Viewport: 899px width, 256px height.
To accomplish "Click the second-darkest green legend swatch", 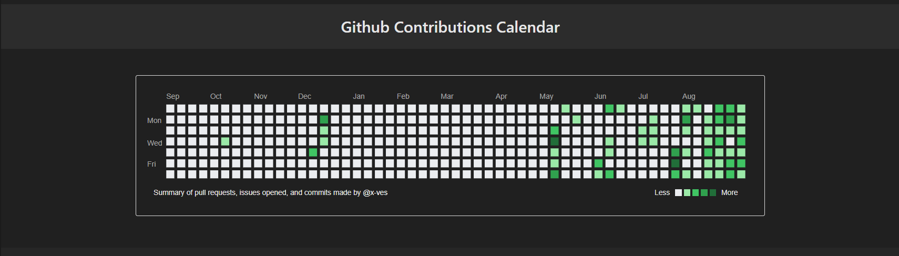I will tap(704, 193).
